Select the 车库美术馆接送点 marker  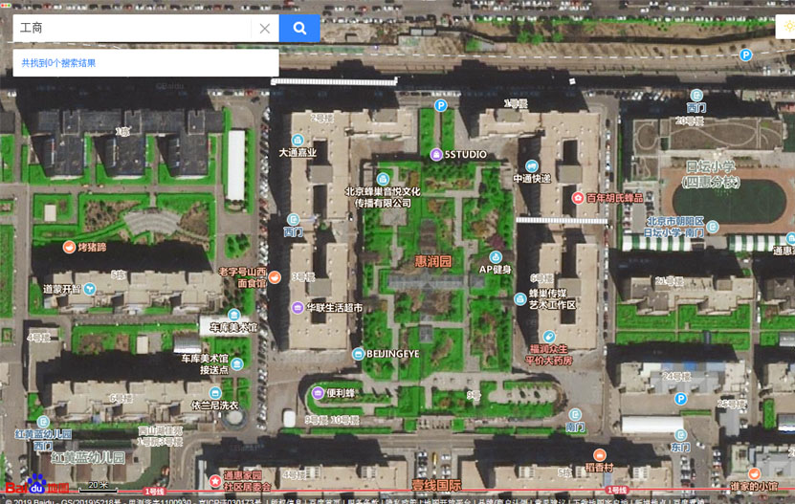point(236,363)
